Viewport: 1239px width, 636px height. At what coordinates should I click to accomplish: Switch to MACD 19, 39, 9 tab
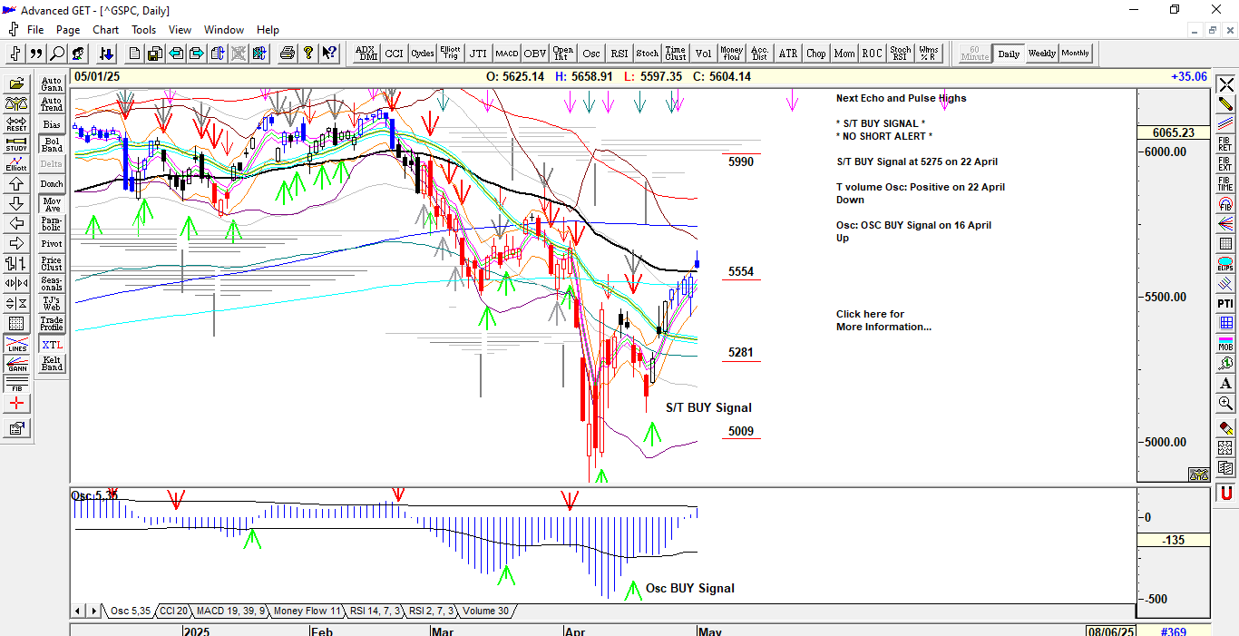(x=230, y=611)
